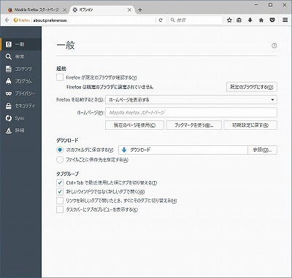Viewport: 292px width, 278px height.
Task: Enable Firefox default browser check checkbox
Action: pos(60,77)
